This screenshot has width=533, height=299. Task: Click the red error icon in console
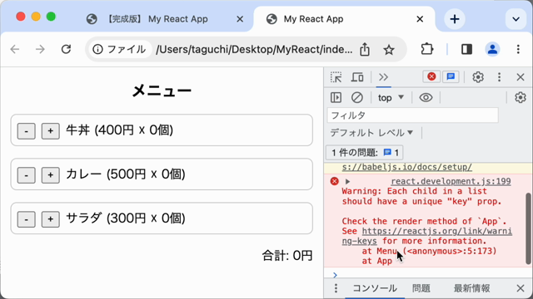[x=335, y=181]
